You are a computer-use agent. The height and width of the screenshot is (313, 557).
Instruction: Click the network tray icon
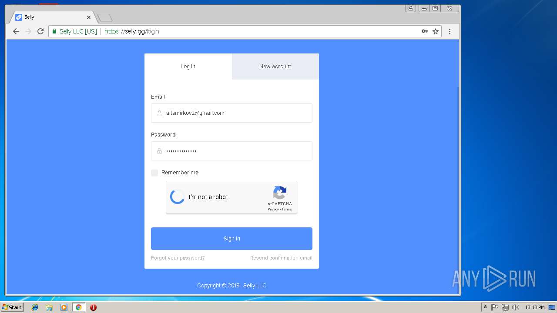[x=505, y=307]
